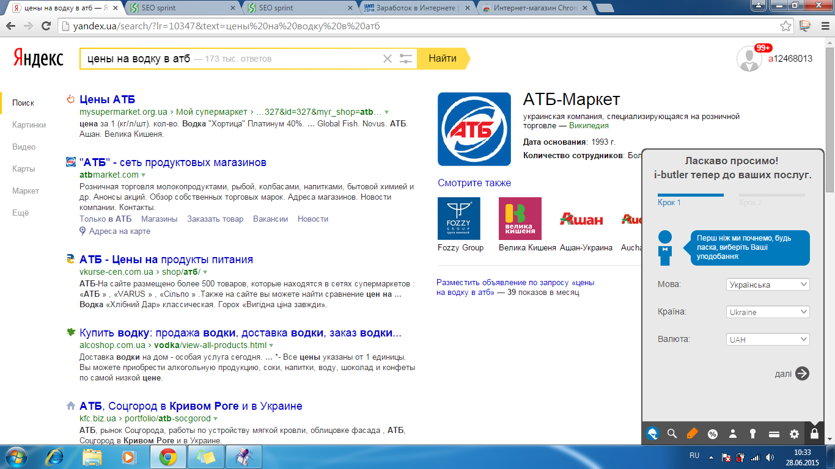Image resolution: width=835 pixels, height=469 pixels.
Task: Click the Ашан logo thumbnail
Action: (x=581, y=219)
